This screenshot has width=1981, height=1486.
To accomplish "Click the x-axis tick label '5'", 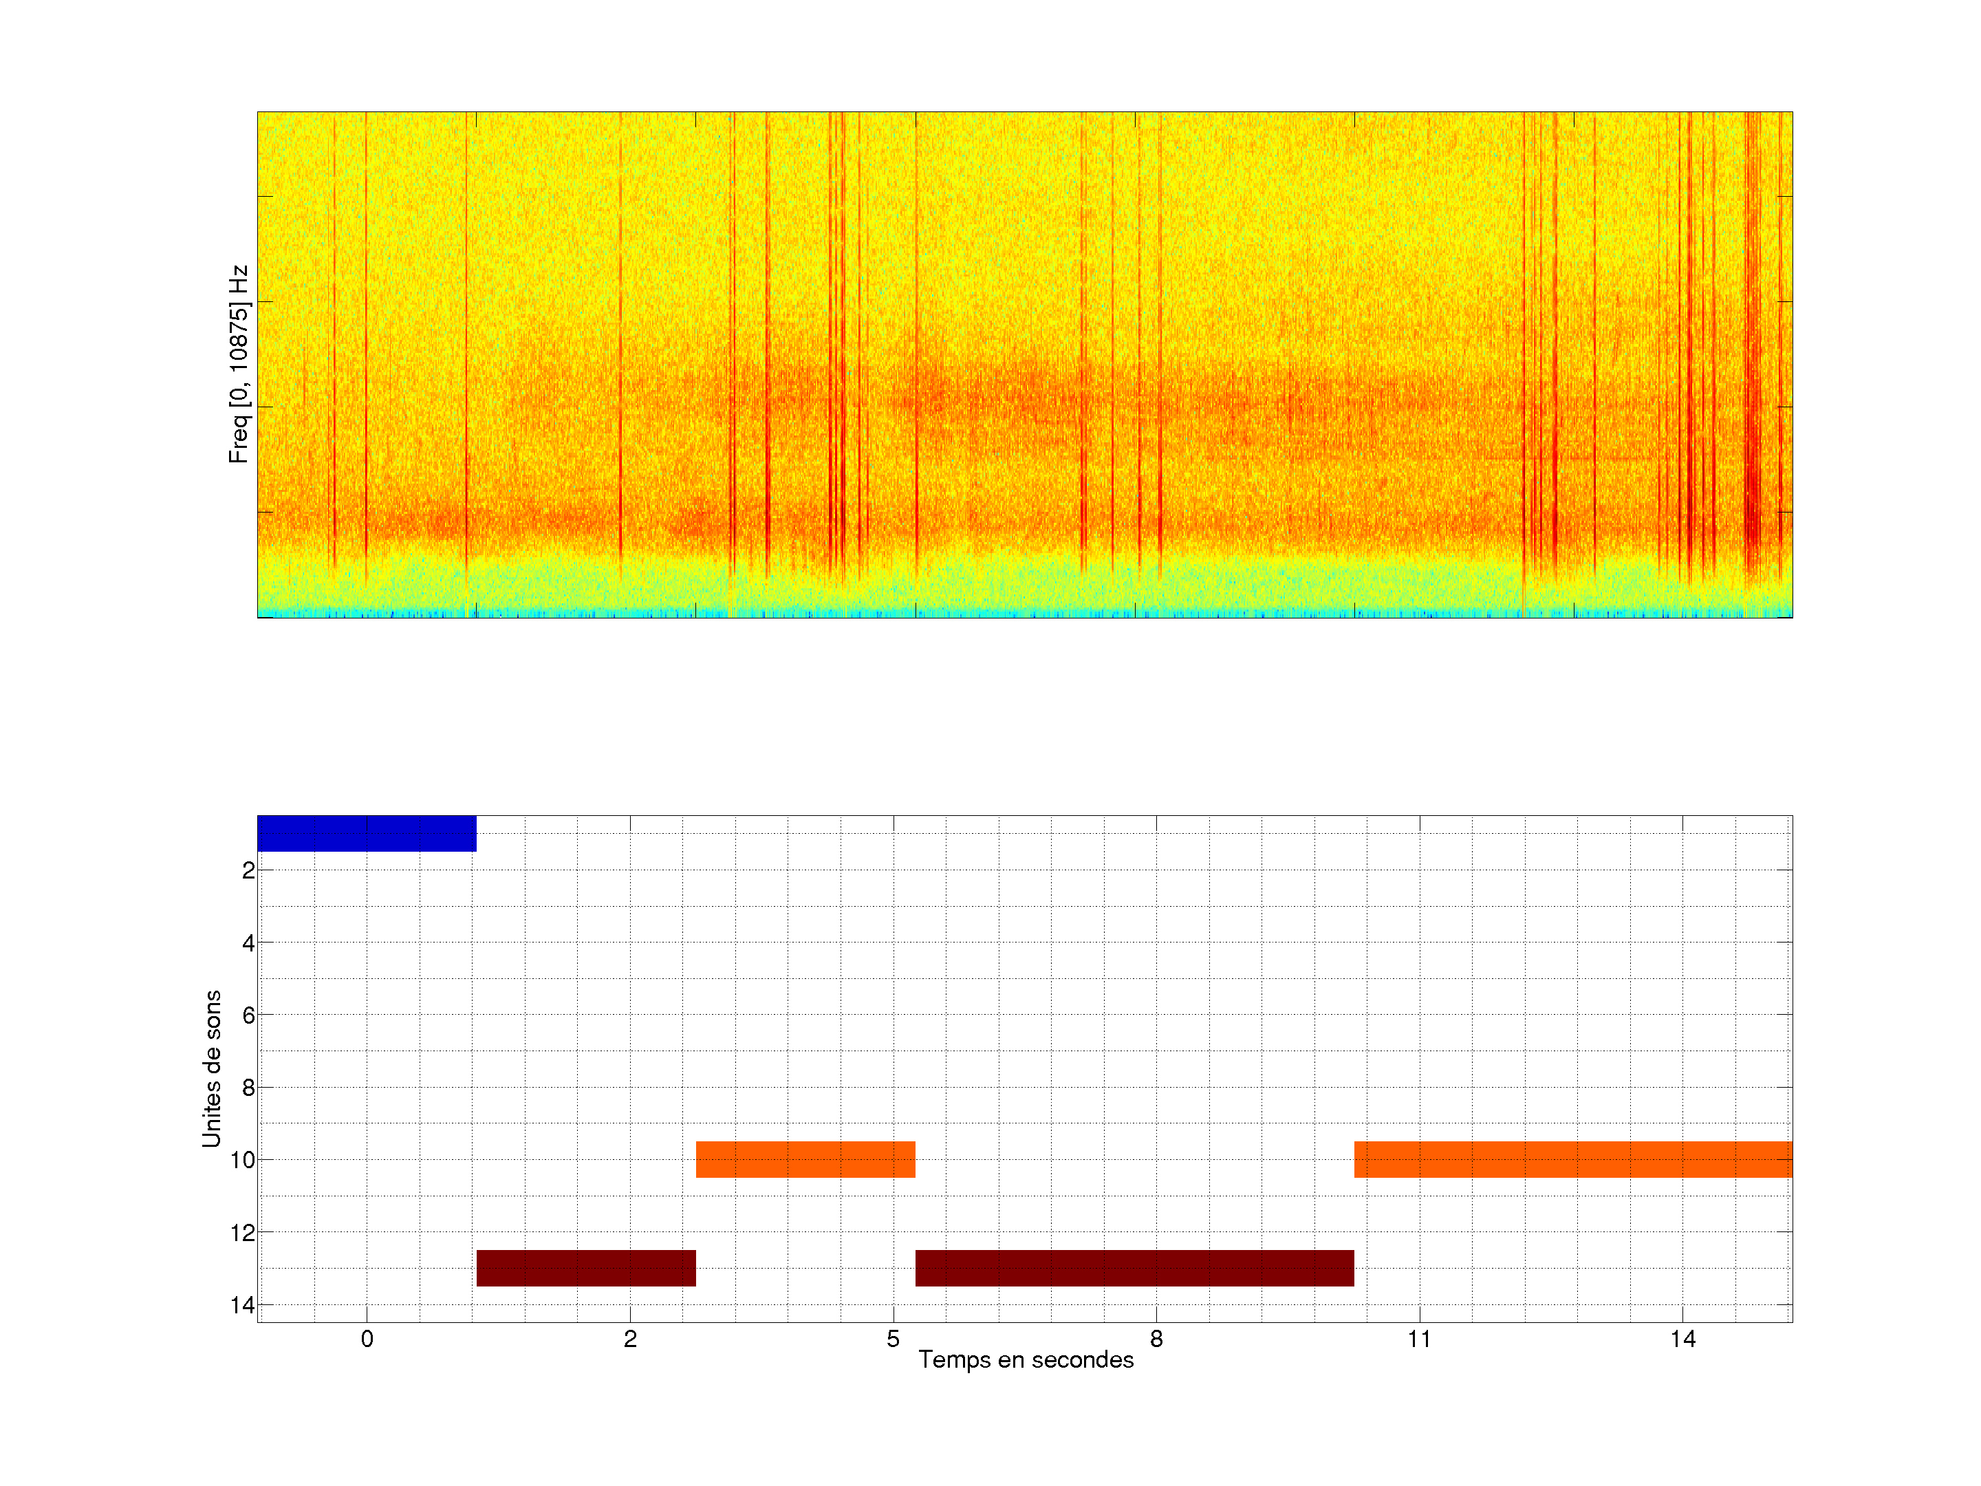I will click(893, 1339).
